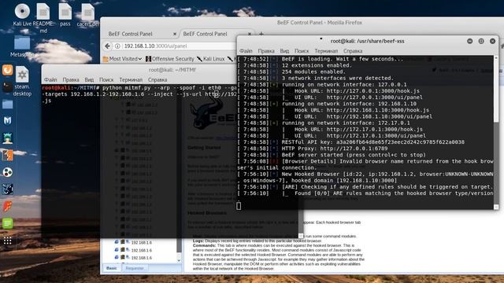
Task: Select the steam.desktop launcher icon
Action: click(x=22, y=82)
